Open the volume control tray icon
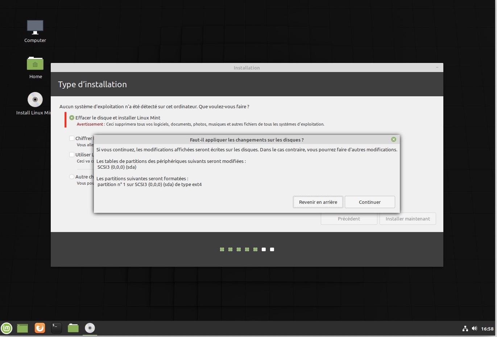 pyautogui.click(x=474, y=329)
